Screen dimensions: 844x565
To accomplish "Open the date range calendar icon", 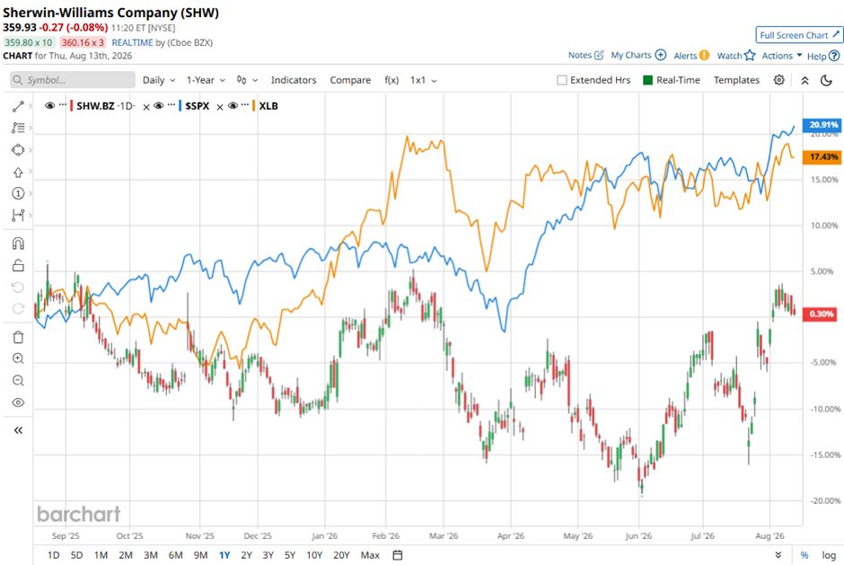I will 397,555.
